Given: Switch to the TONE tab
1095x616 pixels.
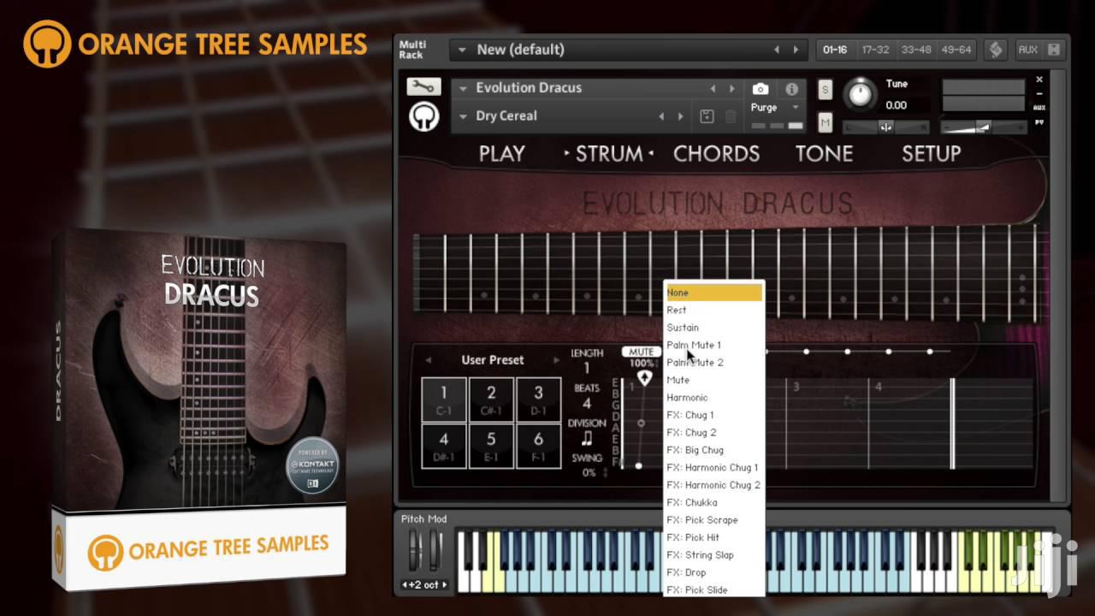Looking at the screenshot, I should [x=824, y=154].
